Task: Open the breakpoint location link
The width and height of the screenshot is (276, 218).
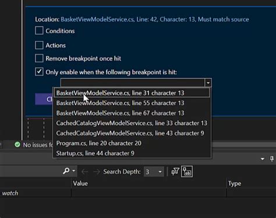Action: (155, 19)
